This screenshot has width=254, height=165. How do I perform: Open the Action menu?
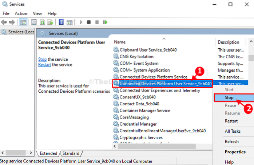(21, 13)
